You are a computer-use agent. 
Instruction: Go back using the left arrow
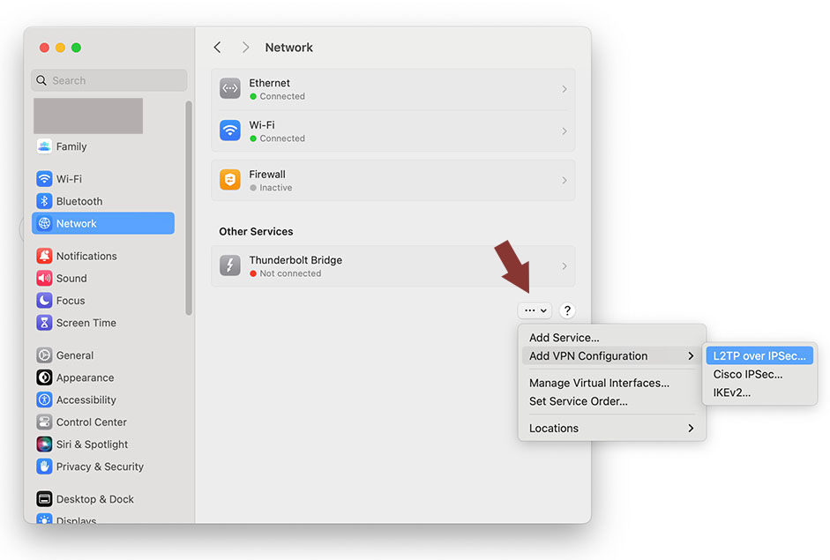(218, 48)
